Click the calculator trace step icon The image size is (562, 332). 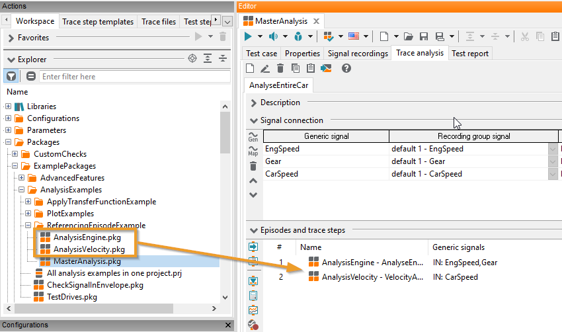(253, 296)
